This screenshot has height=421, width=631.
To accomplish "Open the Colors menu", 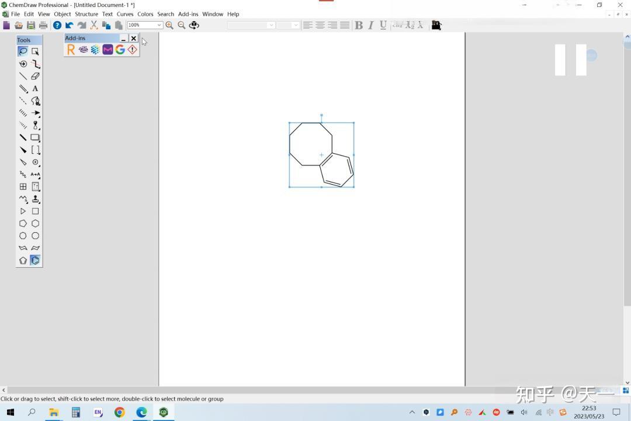I will point(145,14).
